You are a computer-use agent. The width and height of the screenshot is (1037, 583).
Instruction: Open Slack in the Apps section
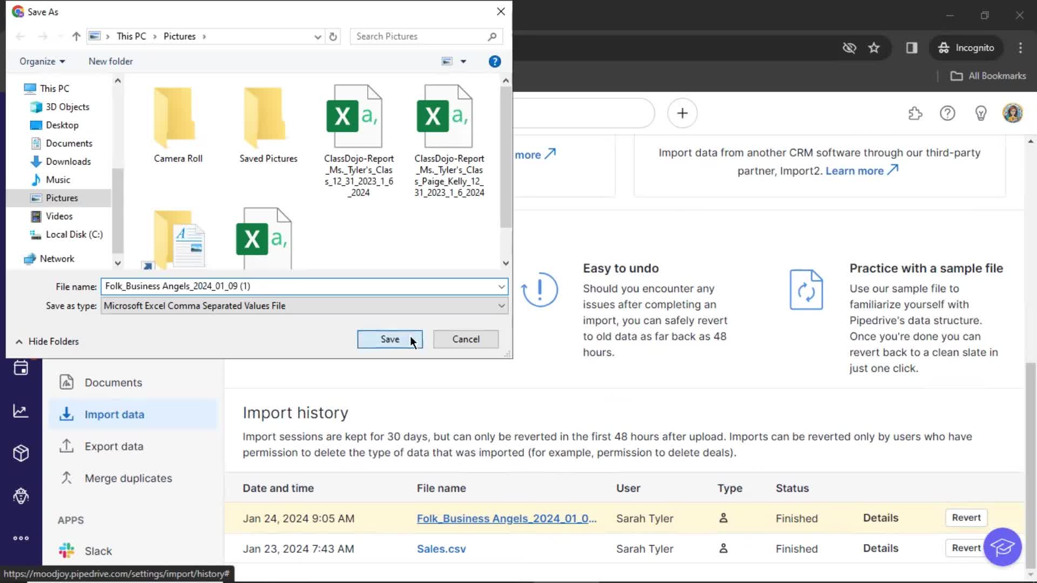(98, 551)
